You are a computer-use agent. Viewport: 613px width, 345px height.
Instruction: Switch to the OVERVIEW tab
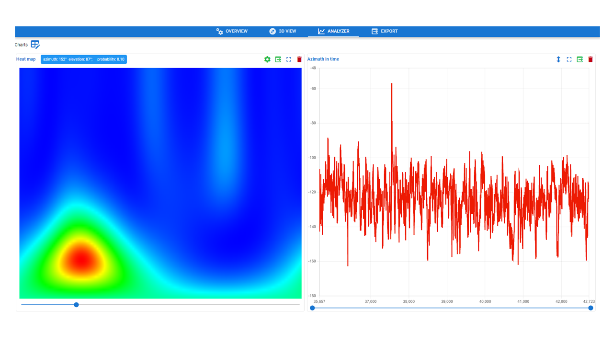point(237,31)
